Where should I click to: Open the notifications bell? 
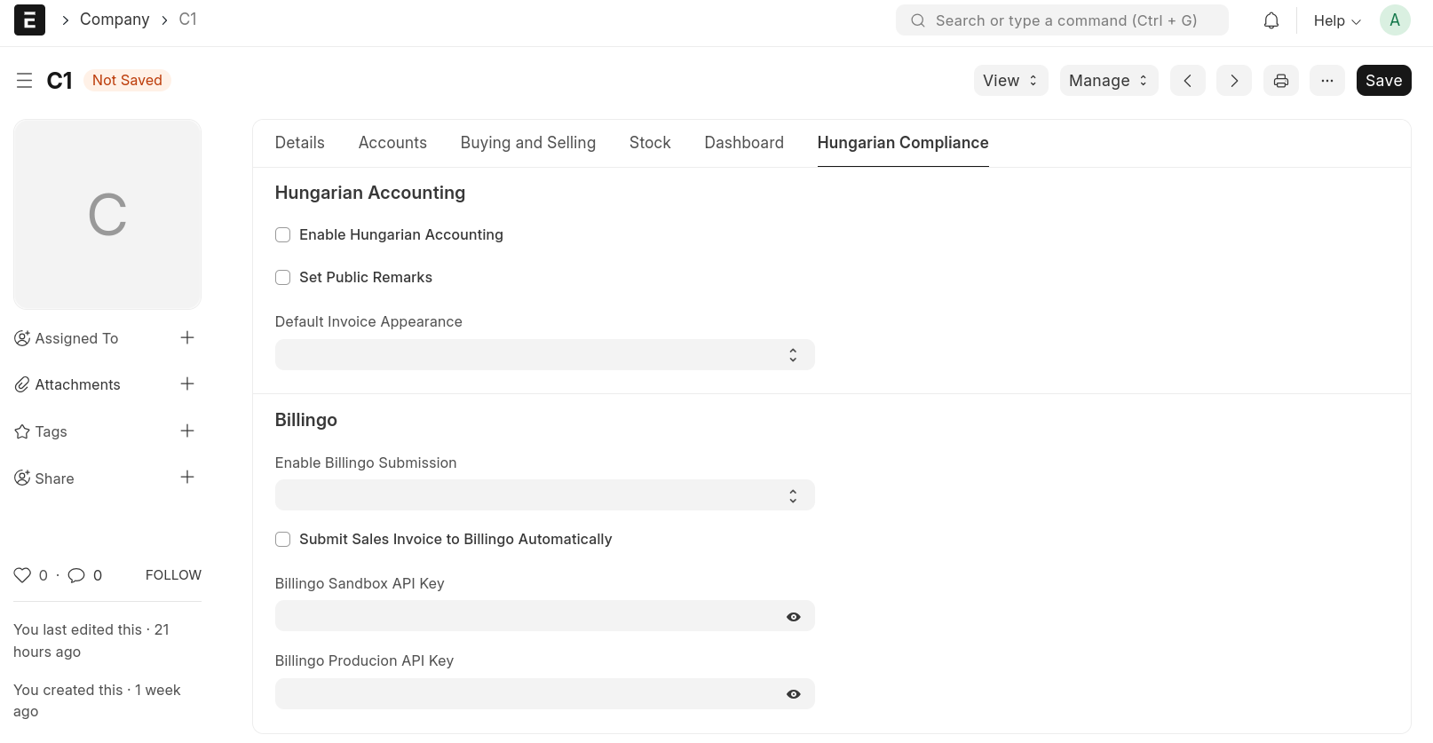point(1271,20)
